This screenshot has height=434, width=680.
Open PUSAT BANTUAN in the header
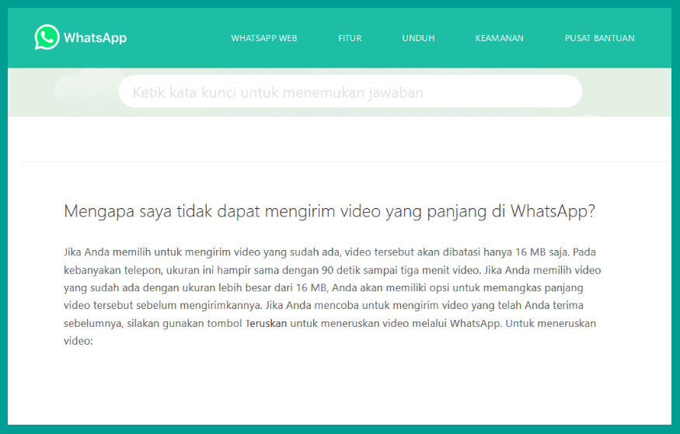[599, 38]
